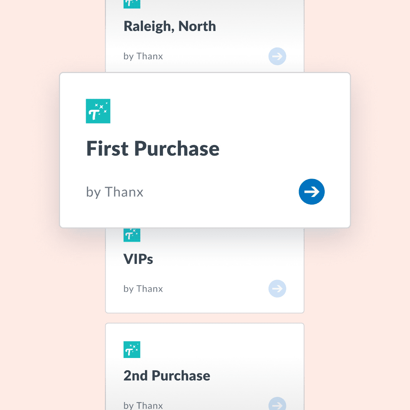Open First Purchase with the blue arrow button
This screenshot has width=410, height=410.
click(311, 192)
